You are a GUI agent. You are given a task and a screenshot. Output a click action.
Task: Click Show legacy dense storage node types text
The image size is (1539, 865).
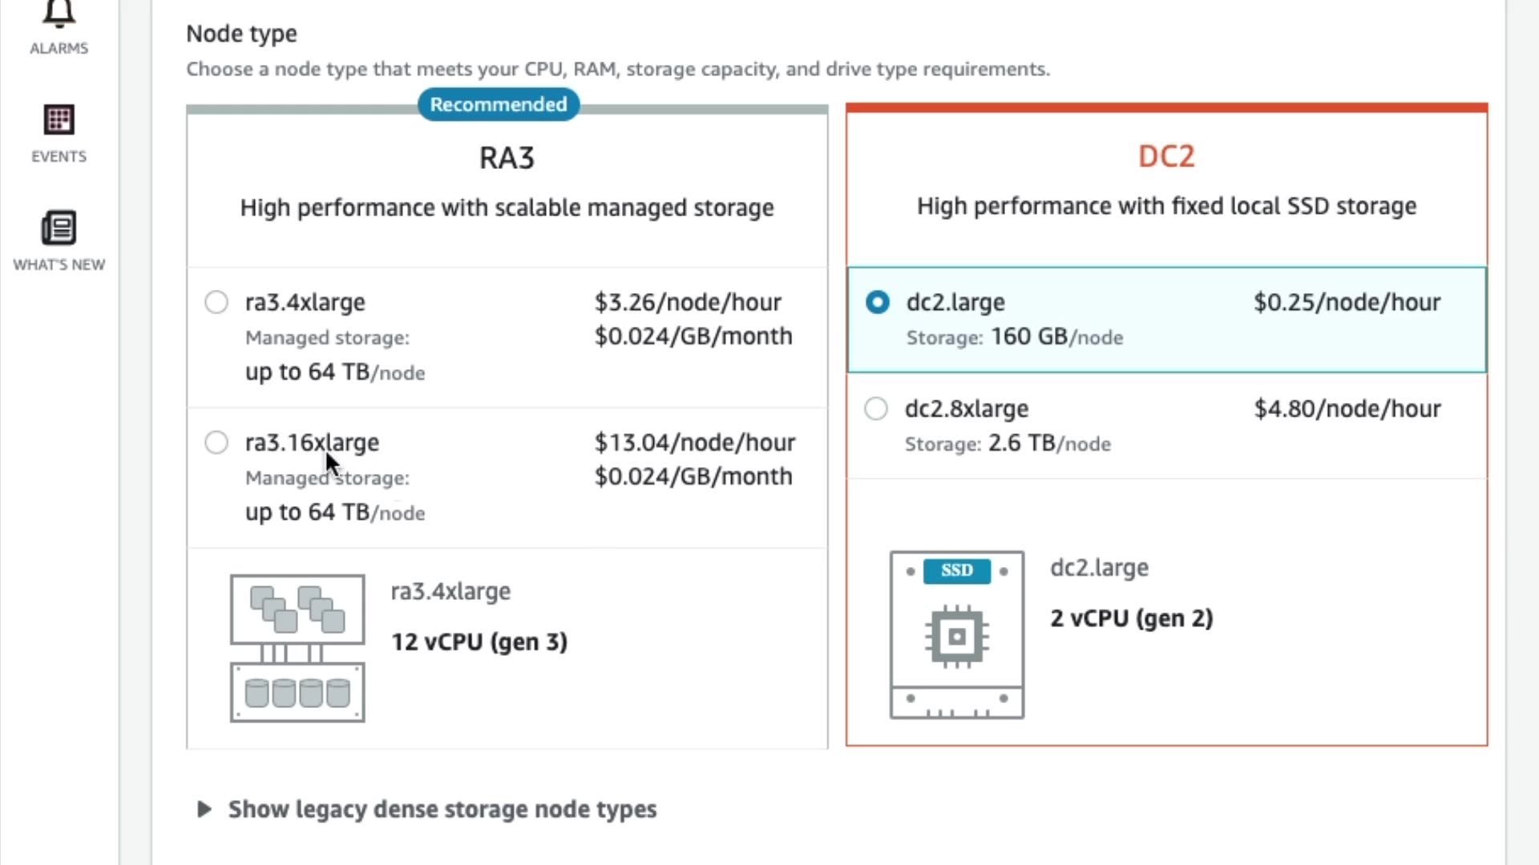click(442, 809)
